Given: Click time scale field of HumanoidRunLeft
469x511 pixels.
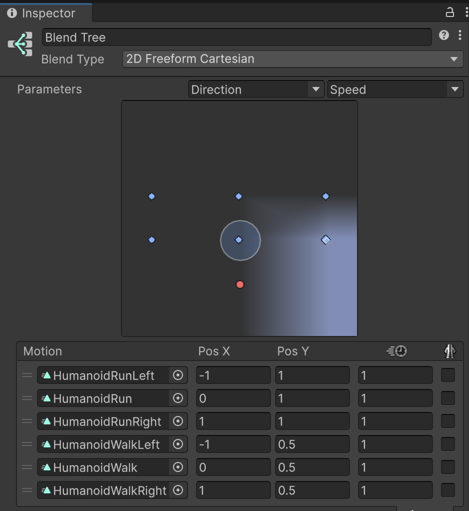Looking at the screenshot, I should pyautogui.click(x=395, y=375).
